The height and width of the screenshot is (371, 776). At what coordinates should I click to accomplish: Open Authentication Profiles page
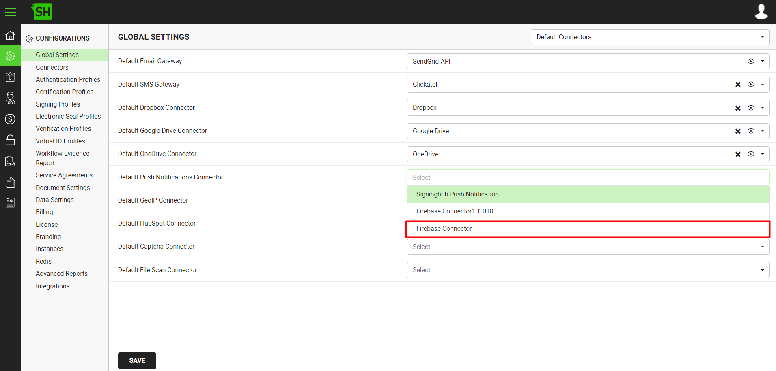coord(68,79)
